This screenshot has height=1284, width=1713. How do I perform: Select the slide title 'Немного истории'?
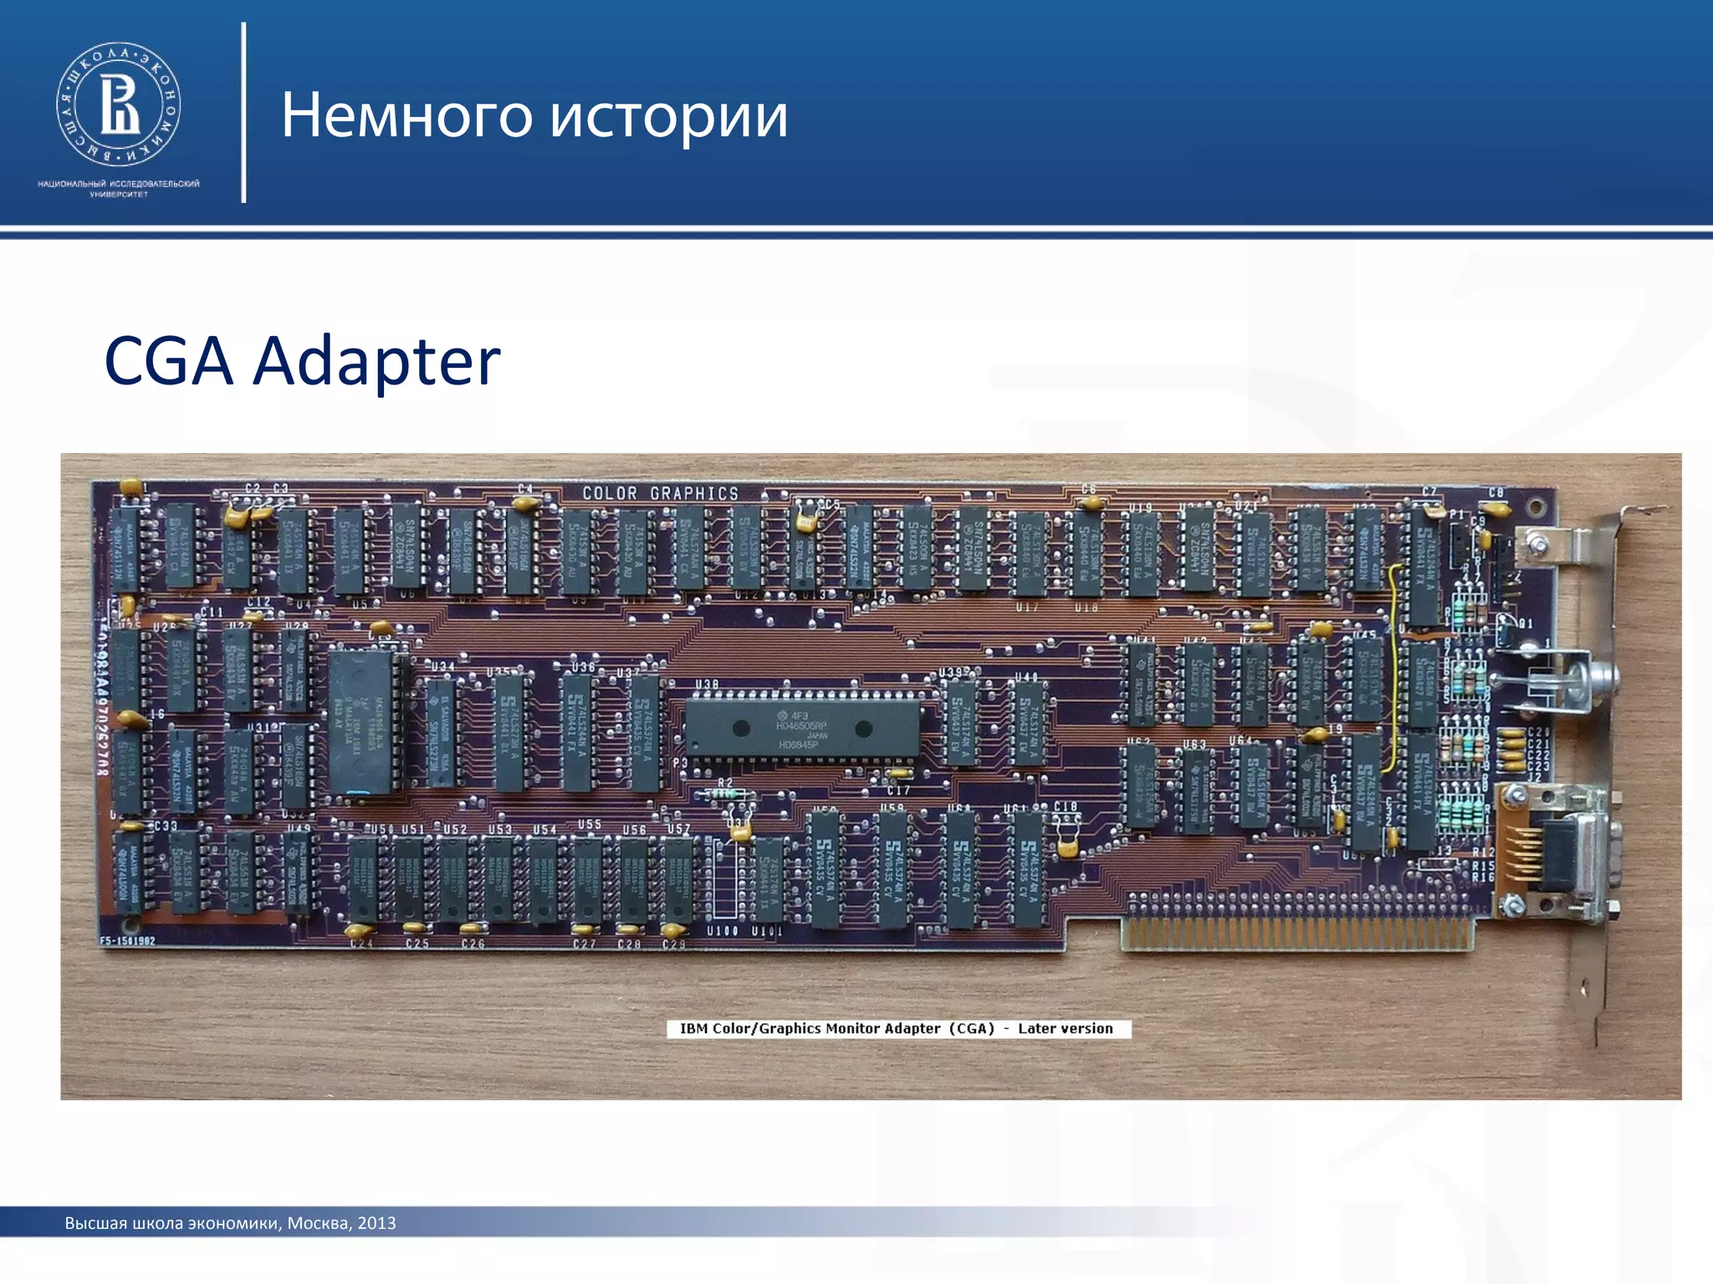tap(534, 115)
